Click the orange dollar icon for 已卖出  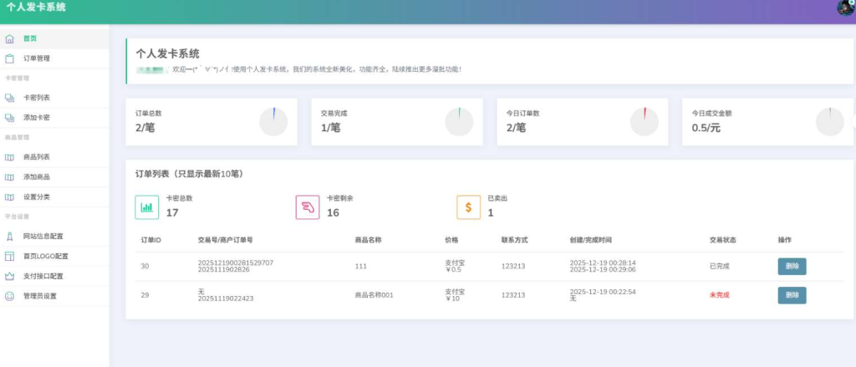click(468, 207)
